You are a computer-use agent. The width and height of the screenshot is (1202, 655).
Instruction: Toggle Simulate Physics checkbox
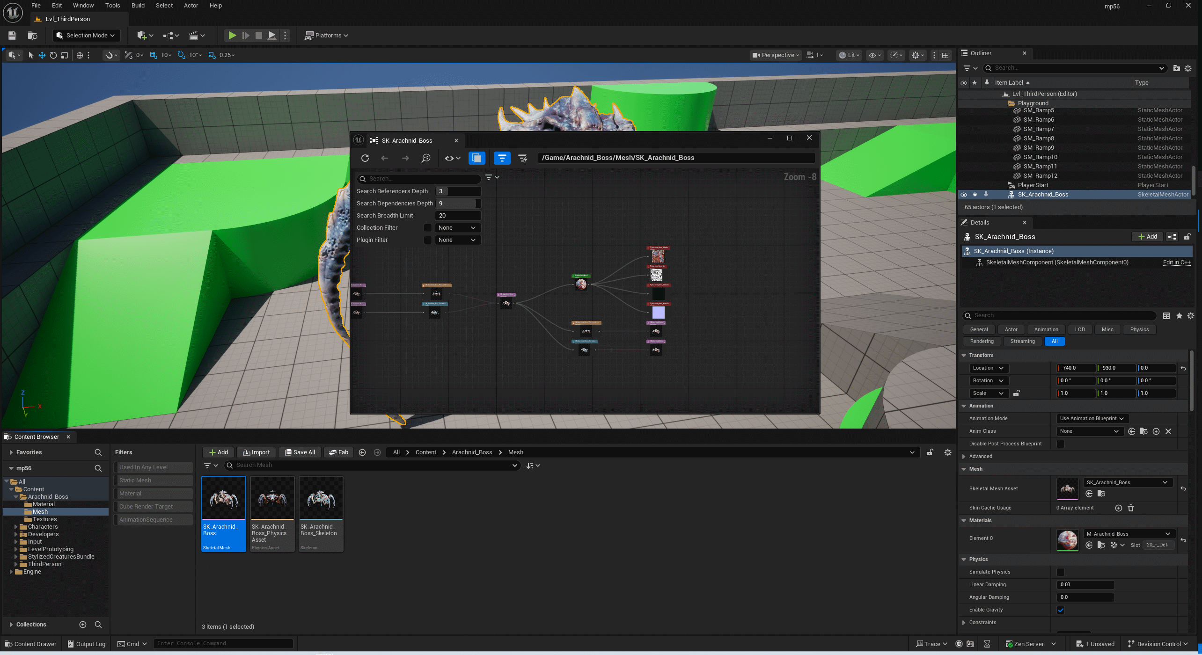click(x=1061, y=572)
